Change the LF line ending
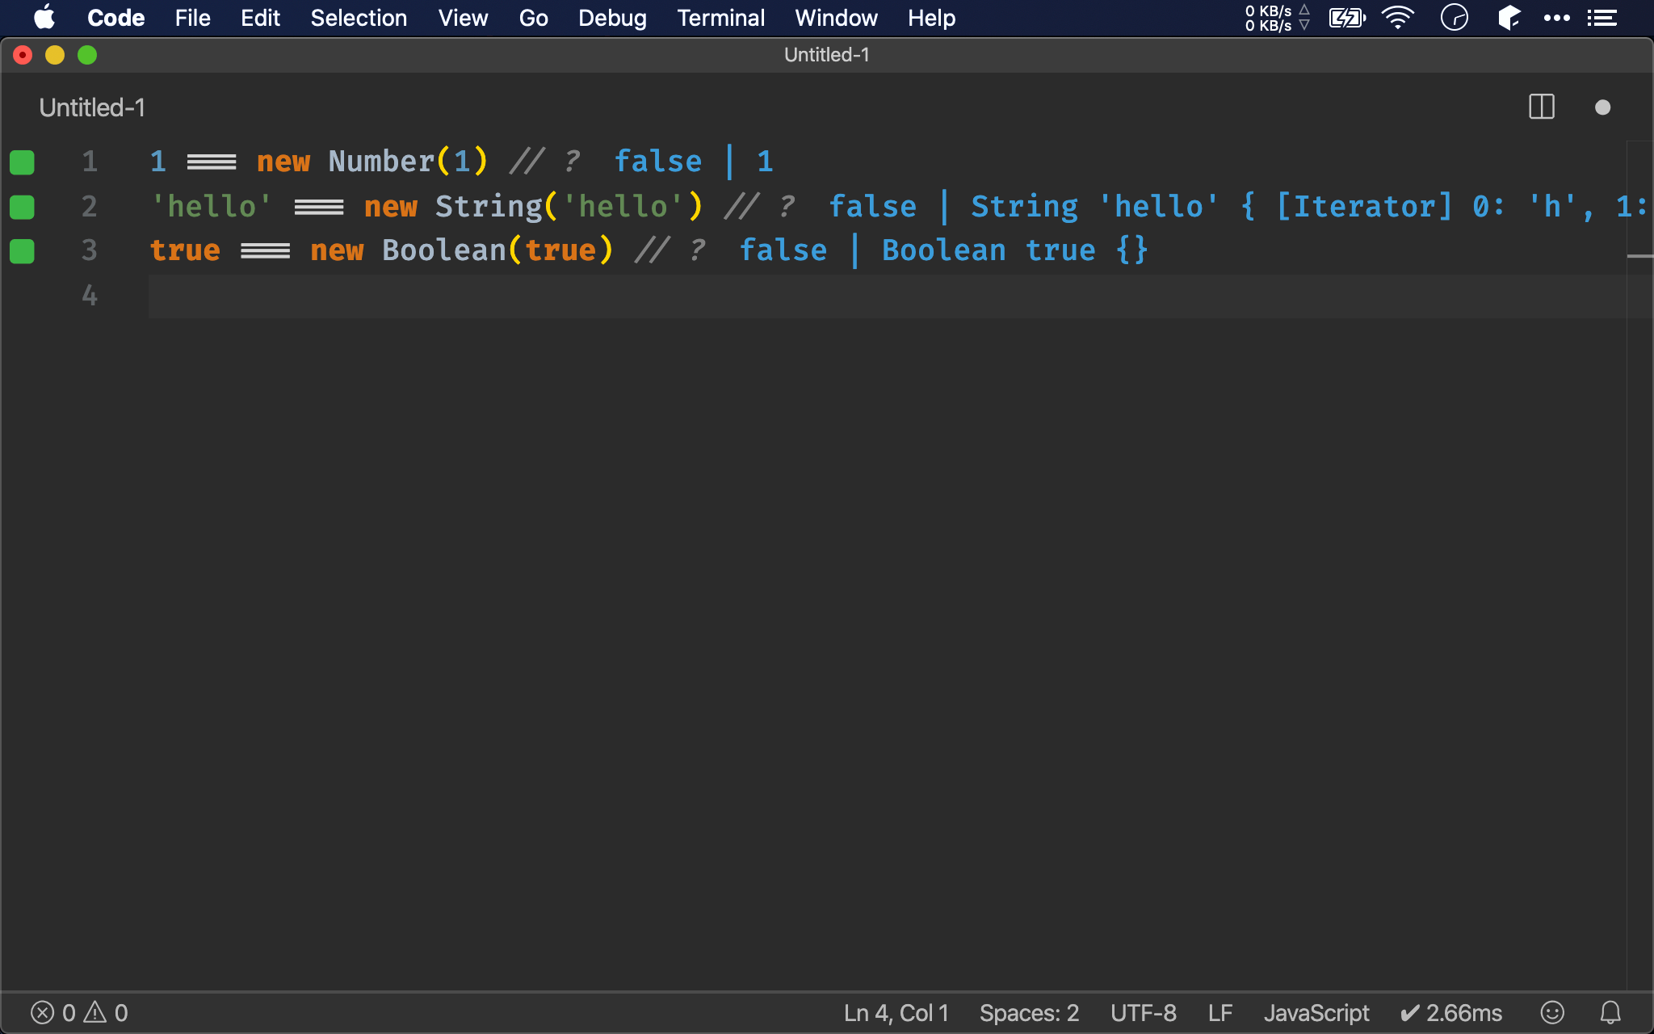Viewport: 1654px width, 1034px height. coord(1220,1012)
